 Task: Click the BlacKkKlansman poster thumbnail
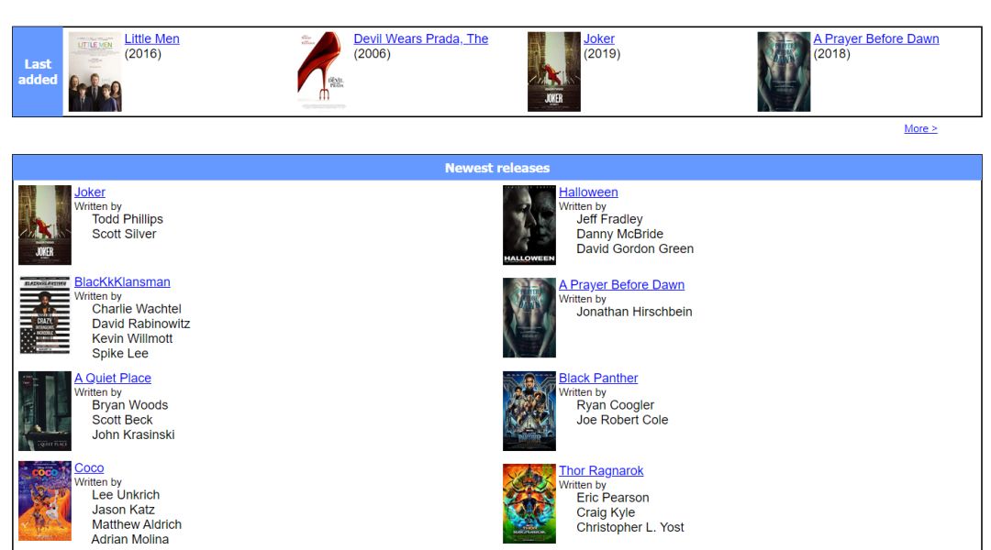pyautogui.click(x=45, y=314)
